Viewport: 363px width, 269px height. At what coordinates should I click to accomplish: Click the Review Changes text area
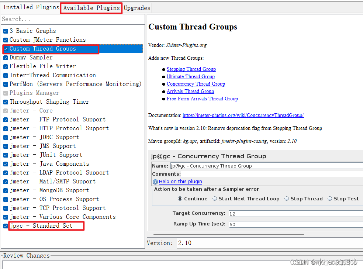183,265
